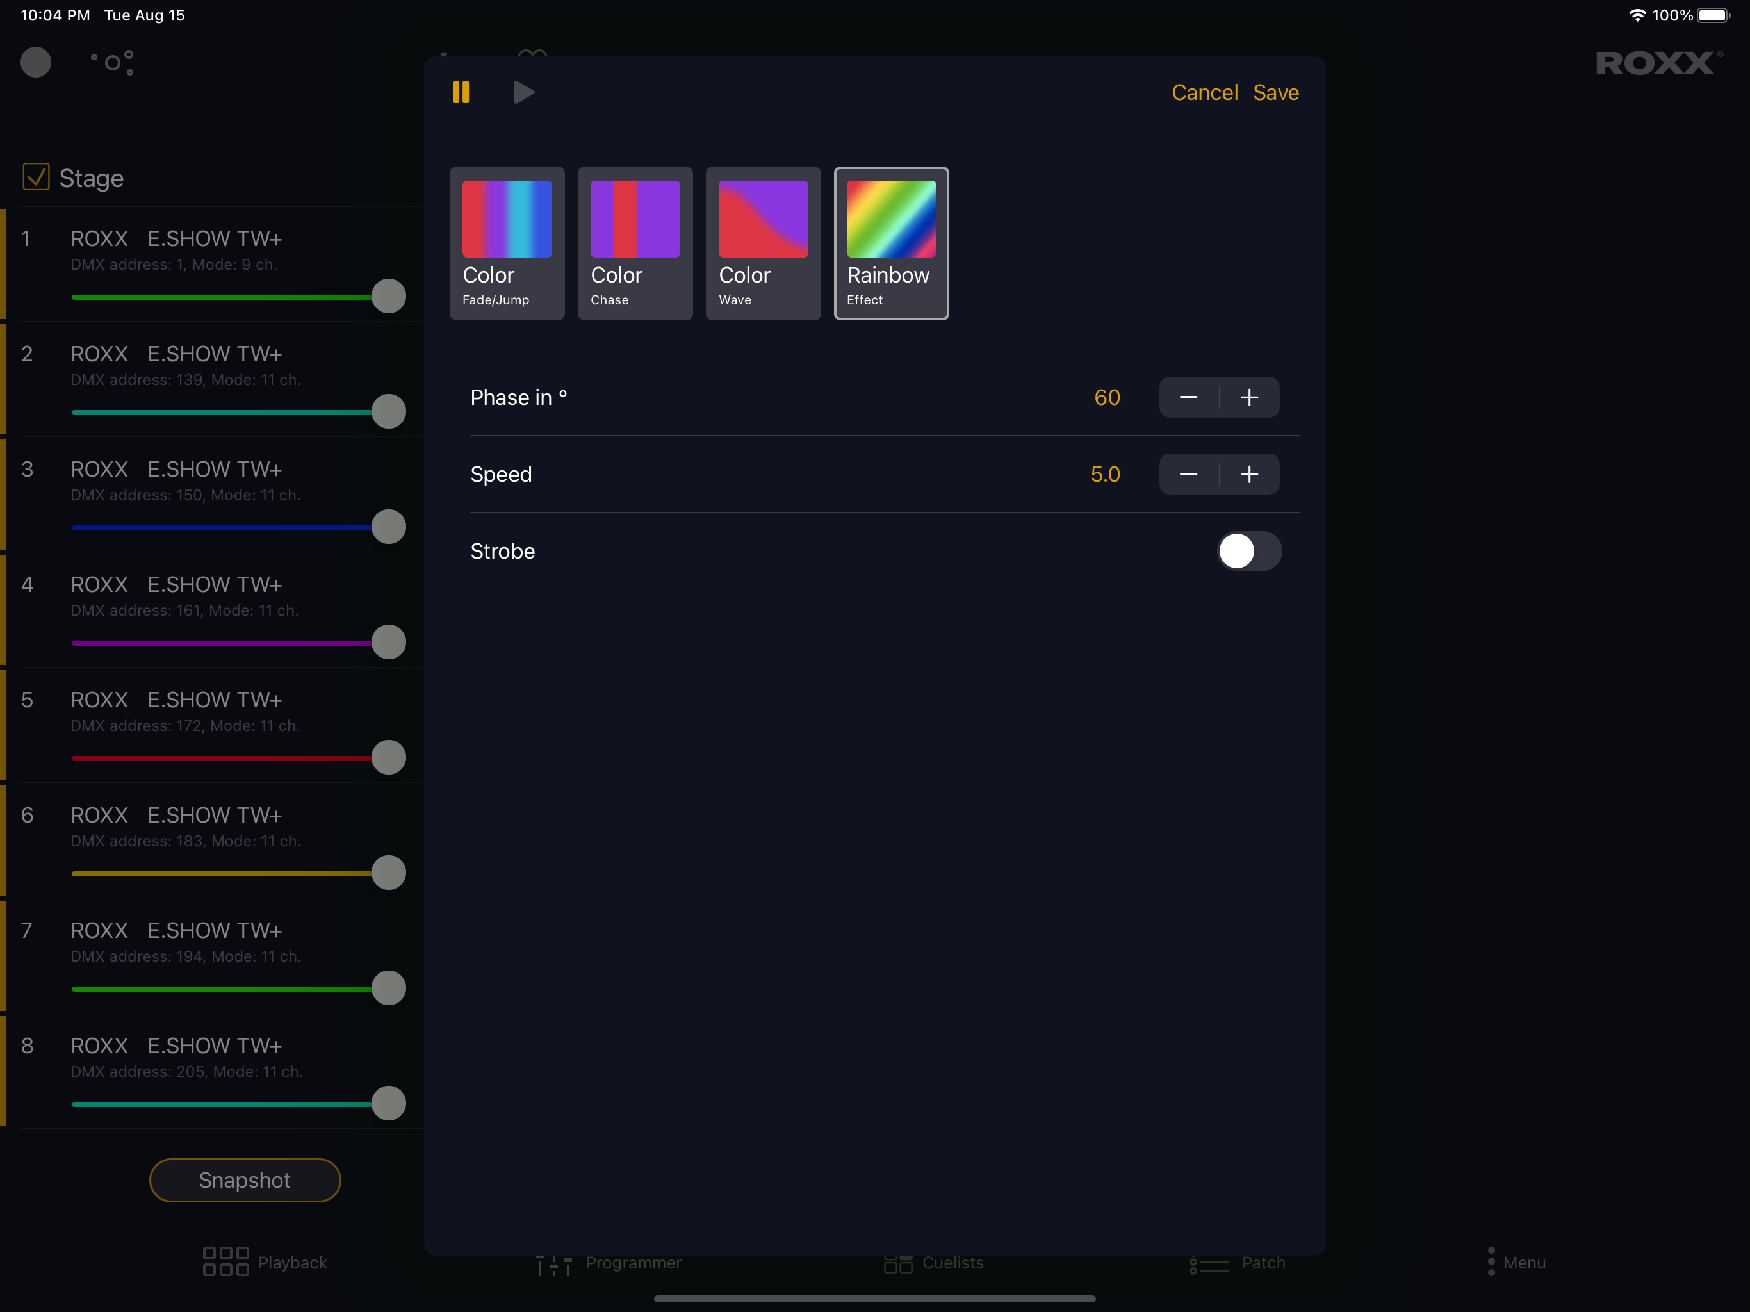Toggle the Strobe switch
The height and width of the screenshot is (1312, 1750).
(1248, 551)
